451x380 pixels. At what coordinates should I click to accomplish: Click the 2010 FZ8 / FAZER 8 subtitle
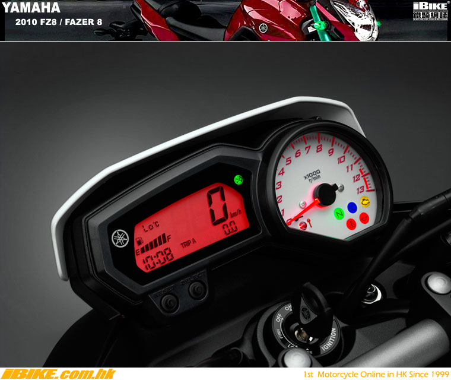(59, 22)
